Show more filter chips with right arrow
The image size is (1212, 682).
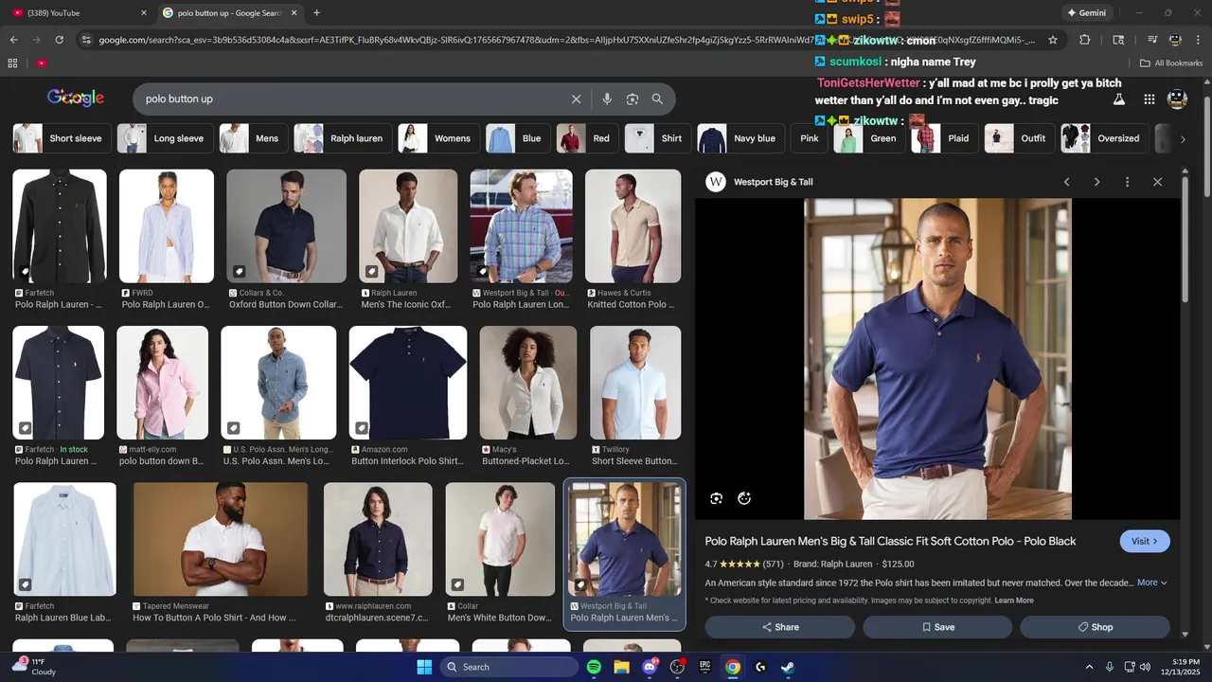coord(1183,139)
